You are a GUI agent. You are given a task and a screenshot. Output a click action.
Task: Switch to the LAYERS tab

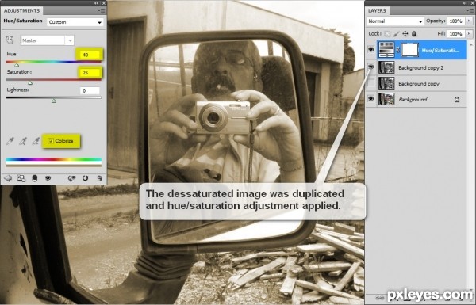(x=377, y=10)
